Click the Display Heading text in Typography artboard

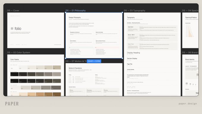[x=133, y=53]
